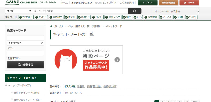
Task: Sort by オススメ順
Action: tap(70, 87)
